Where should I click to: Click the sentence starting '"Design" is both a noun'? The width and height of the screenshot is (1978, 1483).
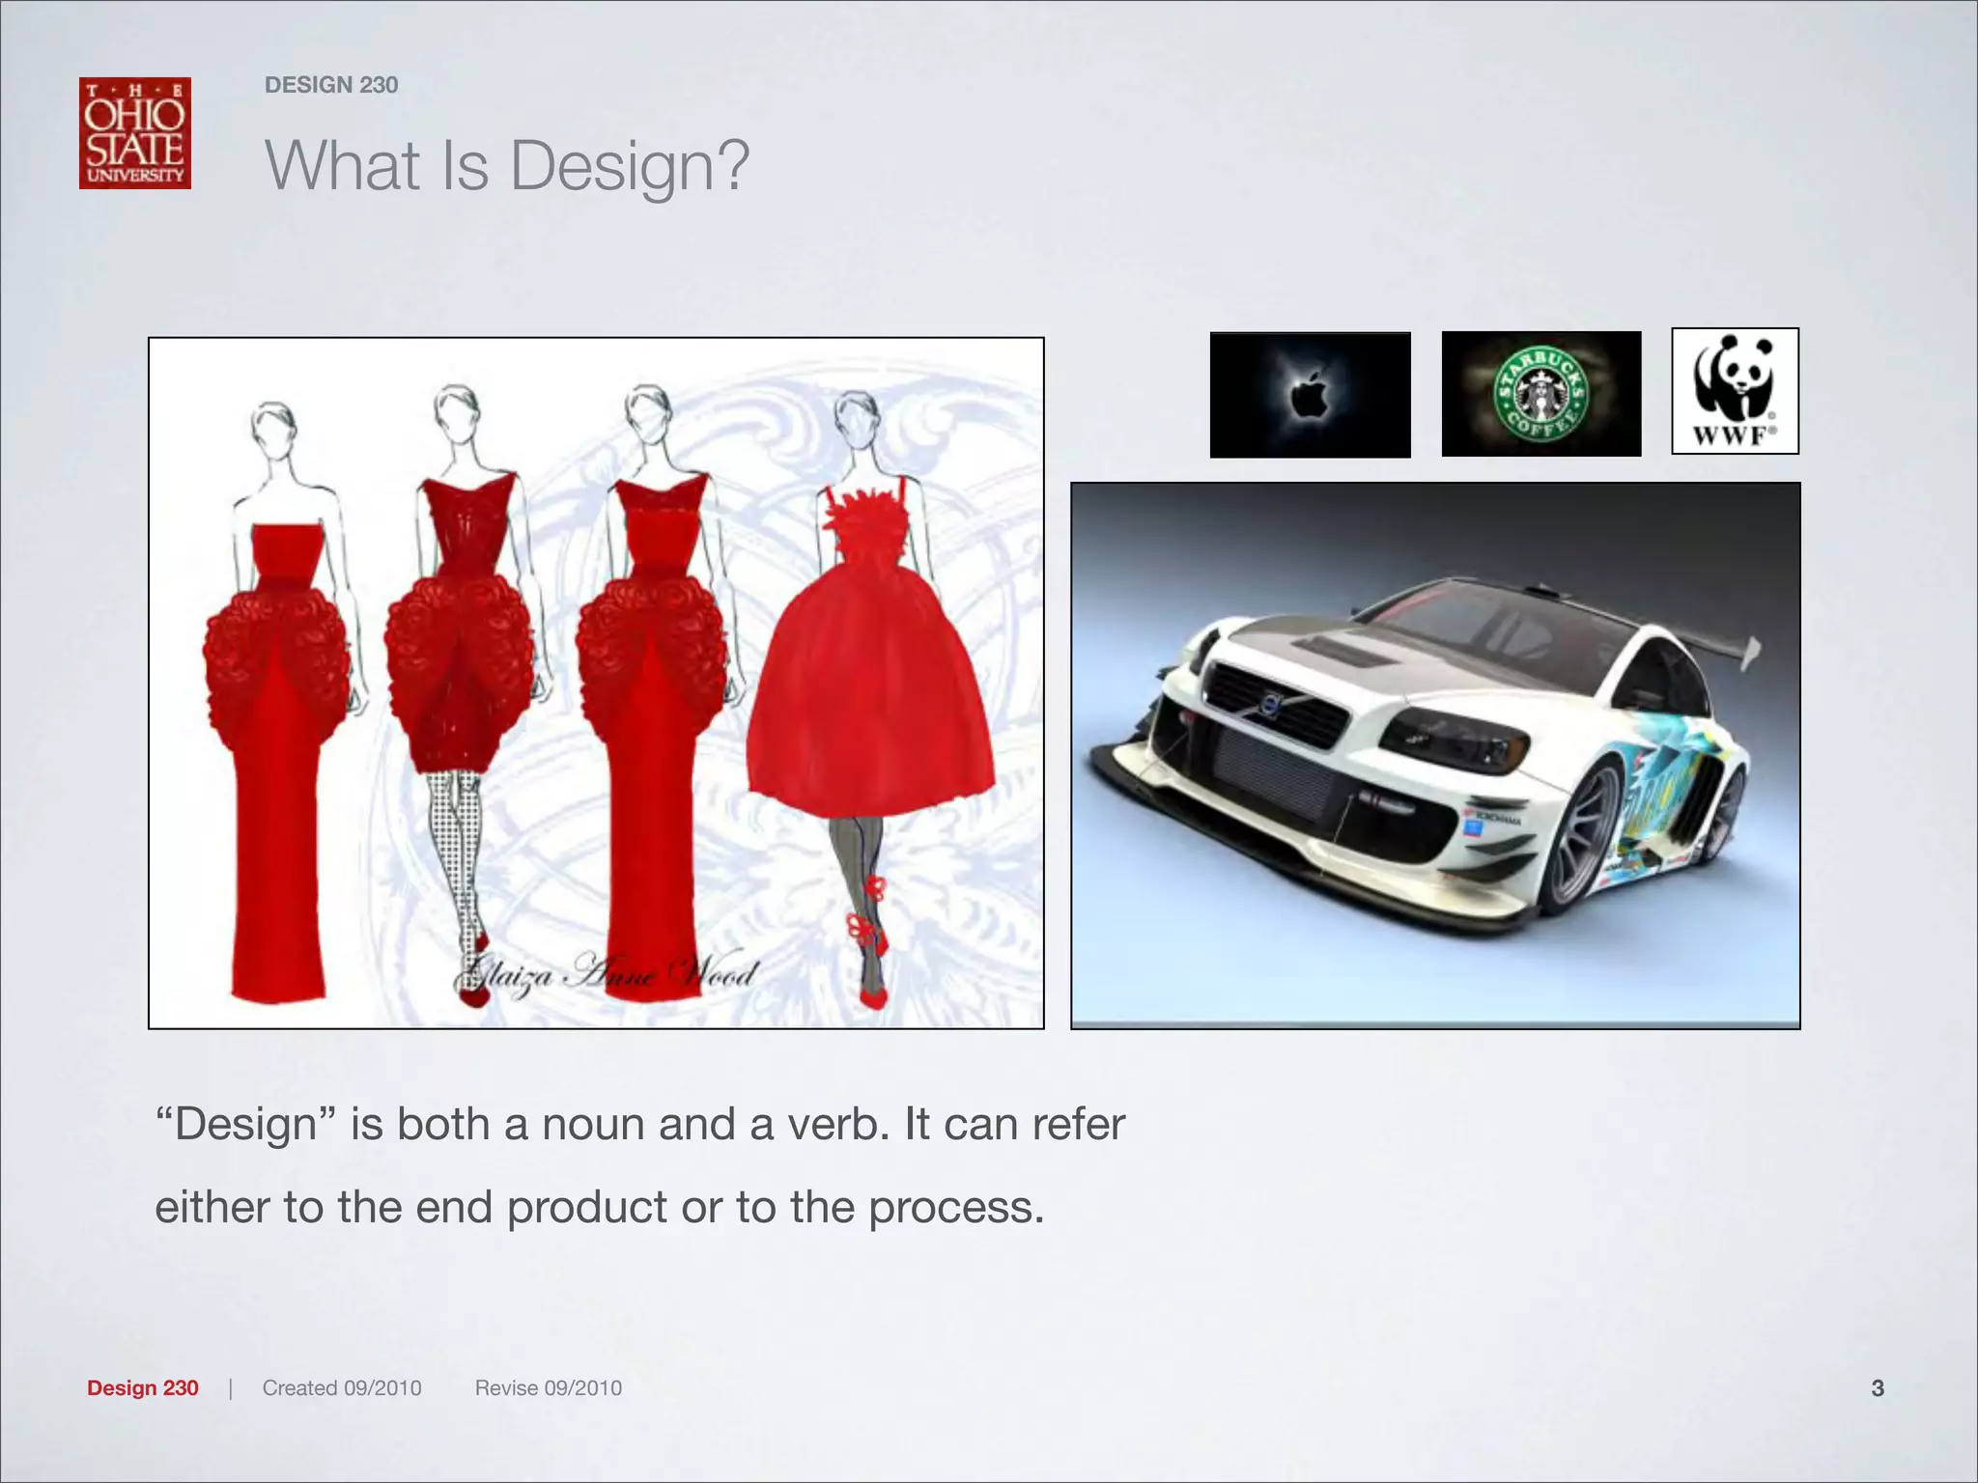tap(640, 1125)
